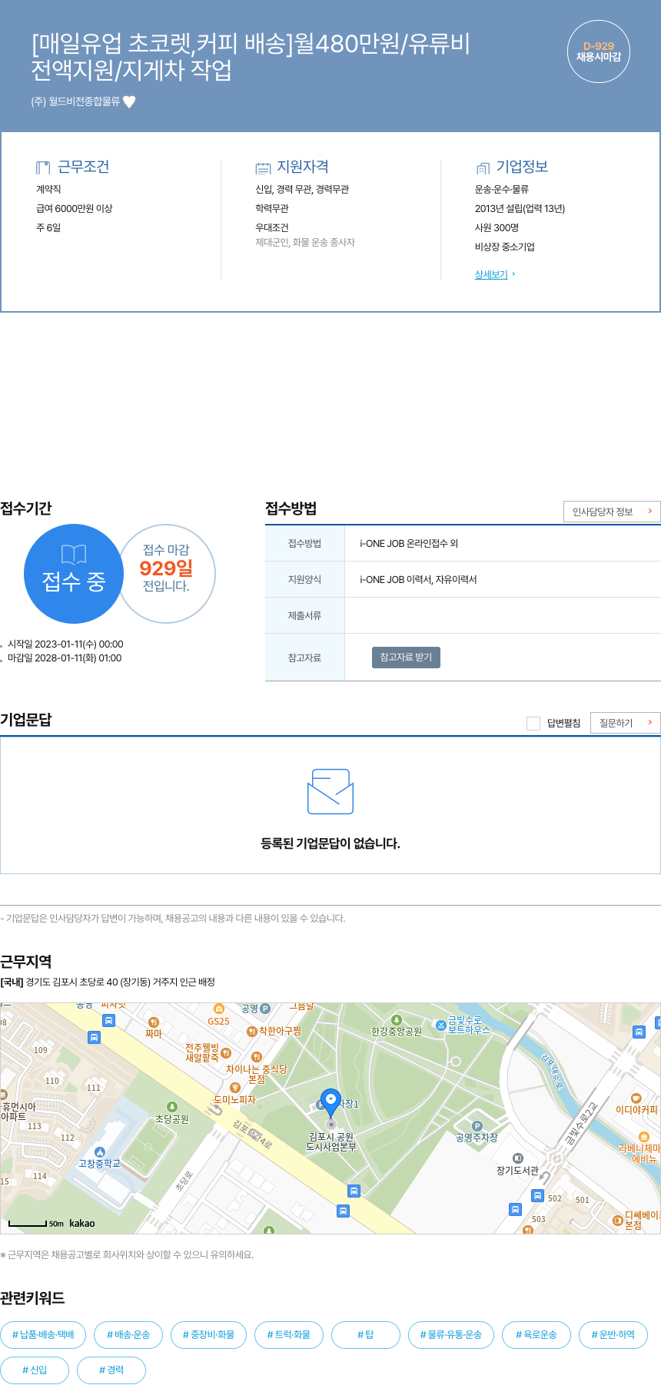The image size is (661, 1385).
Task: Click the kakao logo on the map
Action: tap(82, 1223)
